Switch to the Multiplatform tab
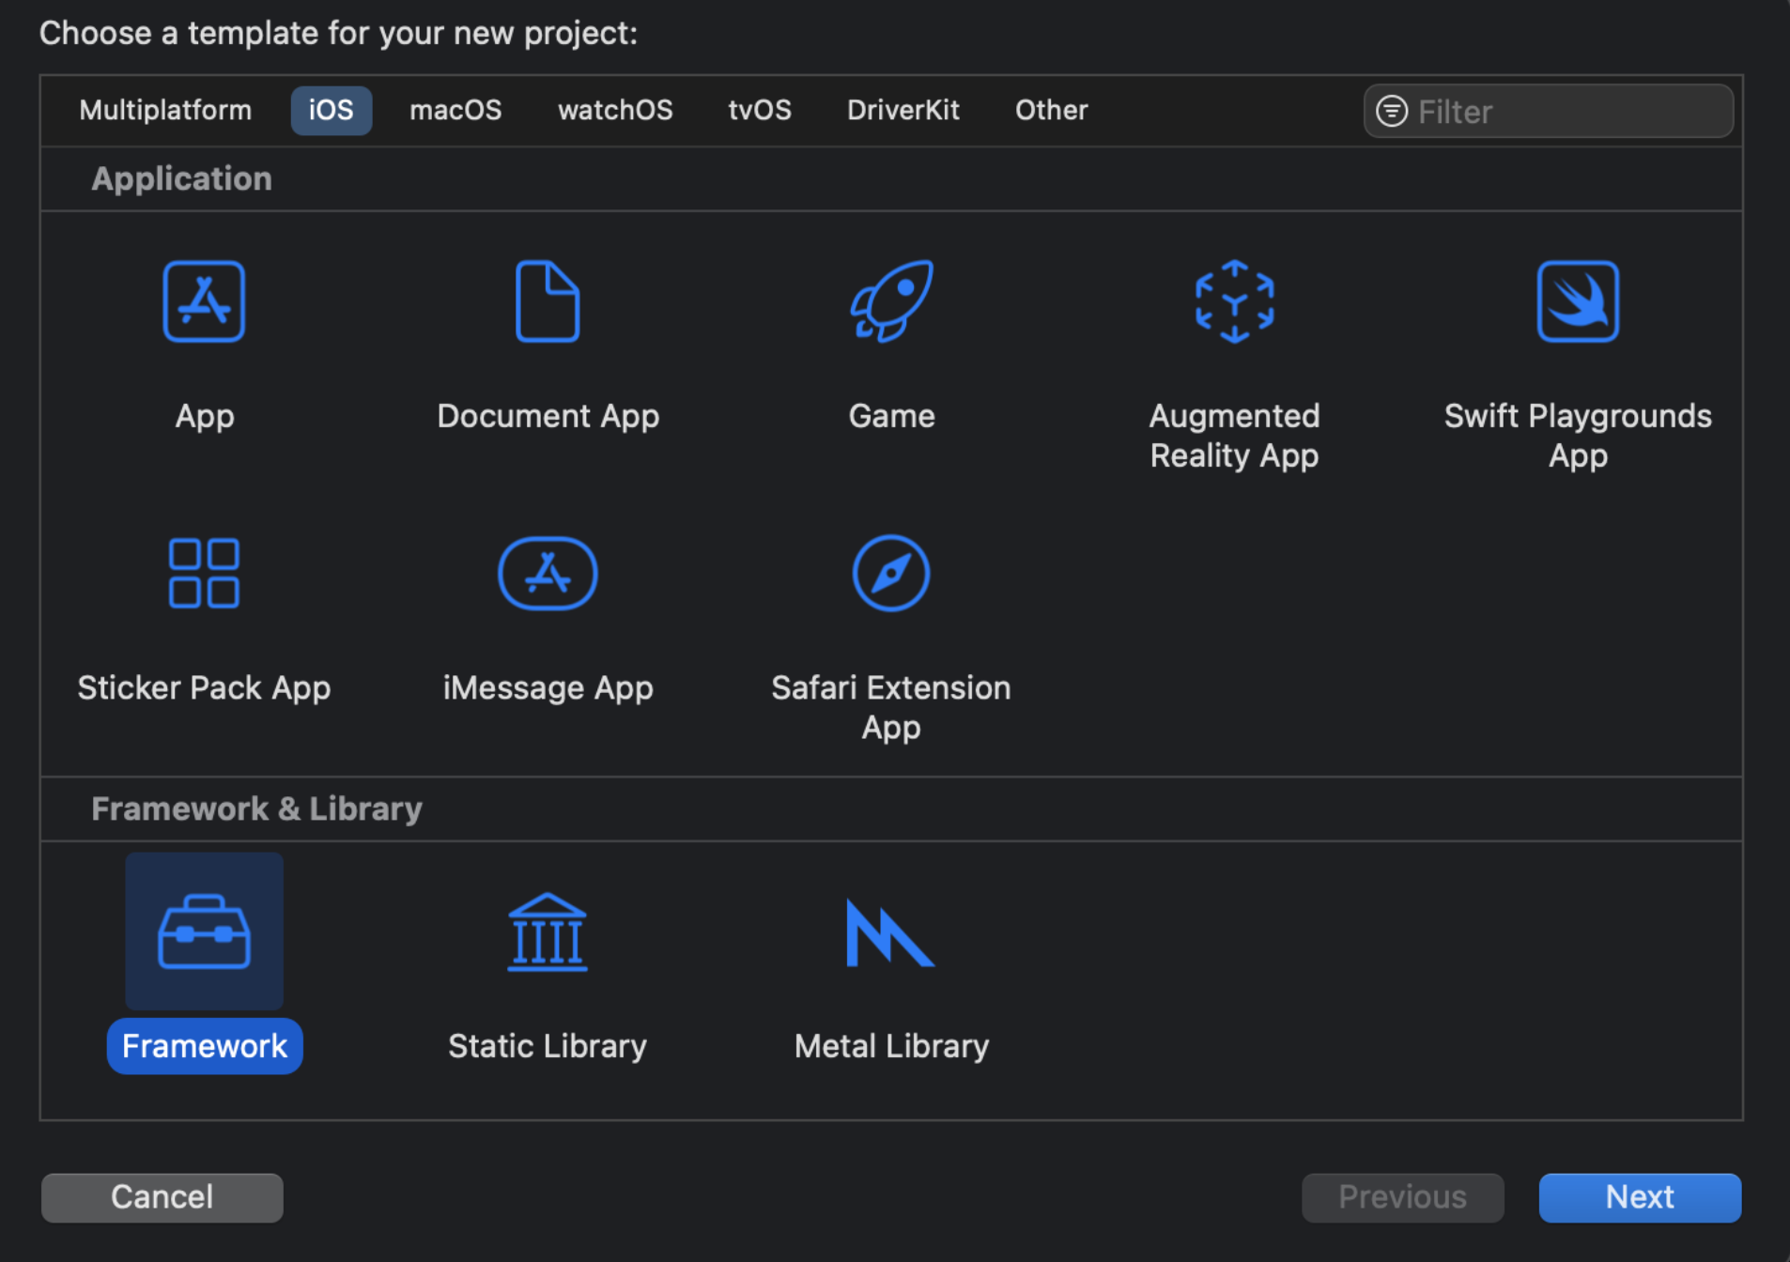This screenshot has width=1790, height=1262. coord(165,110)
